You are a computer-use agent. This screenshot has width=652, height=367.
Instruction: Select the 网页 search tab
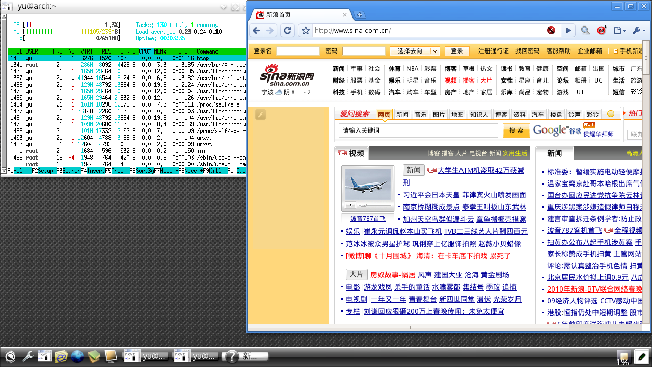tap(384, 114)
